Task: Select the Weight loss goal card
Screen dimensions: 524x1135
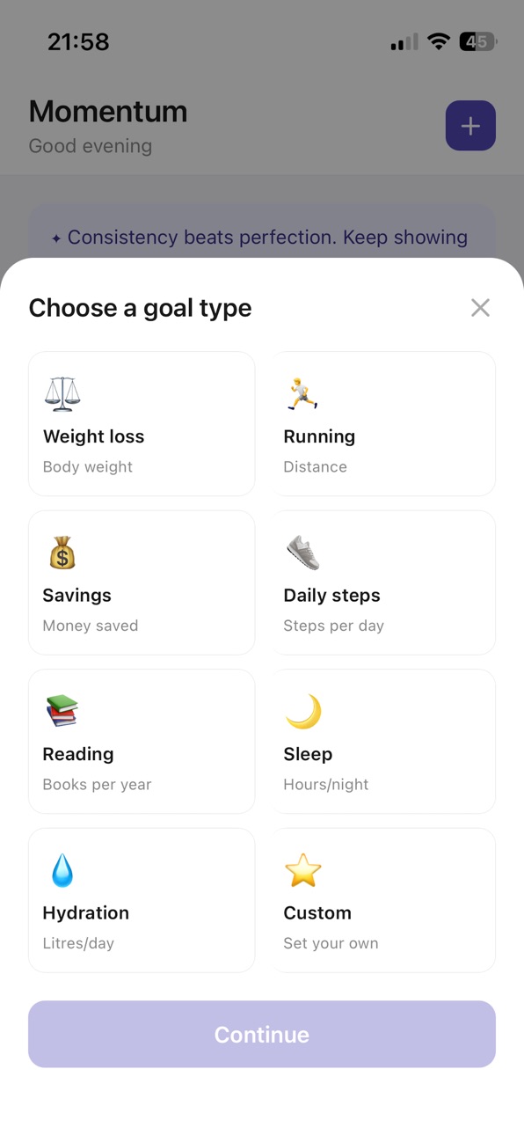Action: pyautogui.click(x=142, y=423)
